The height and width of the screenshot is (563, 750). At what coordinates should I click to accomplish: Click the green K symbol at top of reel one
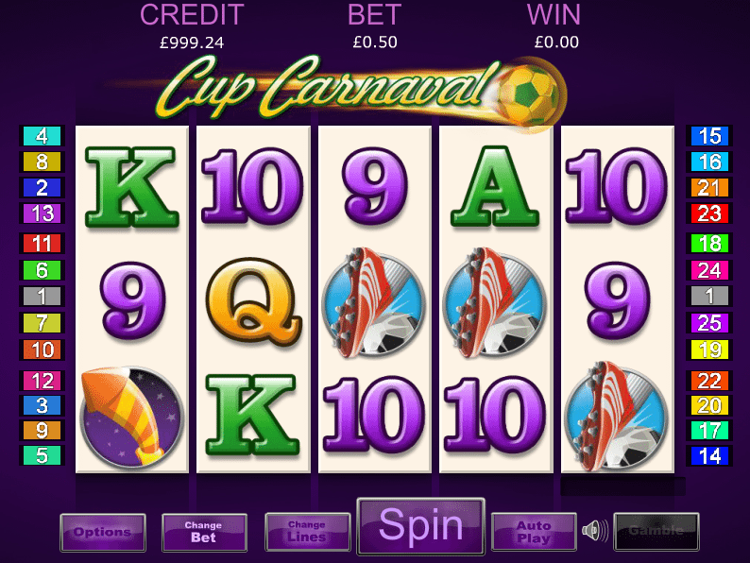[x=132, y=186]
